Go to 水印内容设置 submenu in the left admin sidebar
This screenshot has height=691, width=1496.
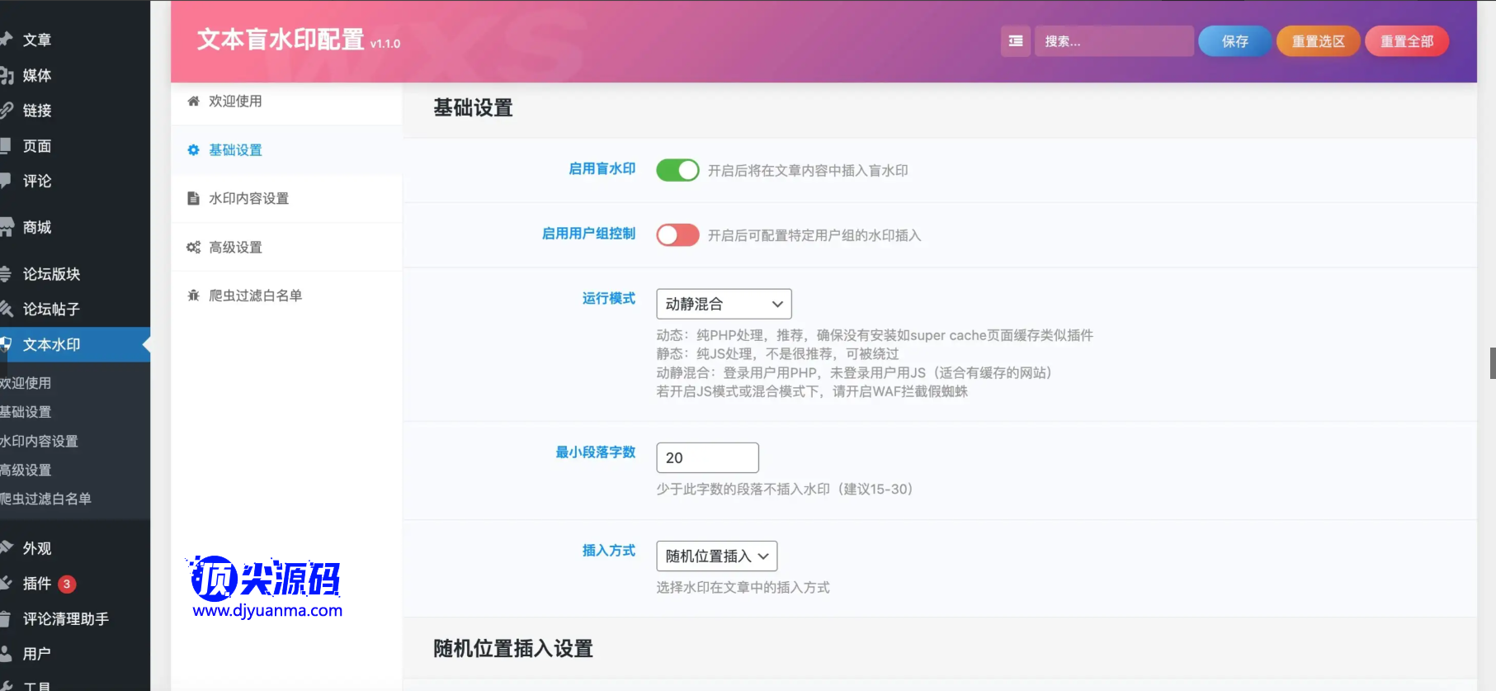[40, 441]
